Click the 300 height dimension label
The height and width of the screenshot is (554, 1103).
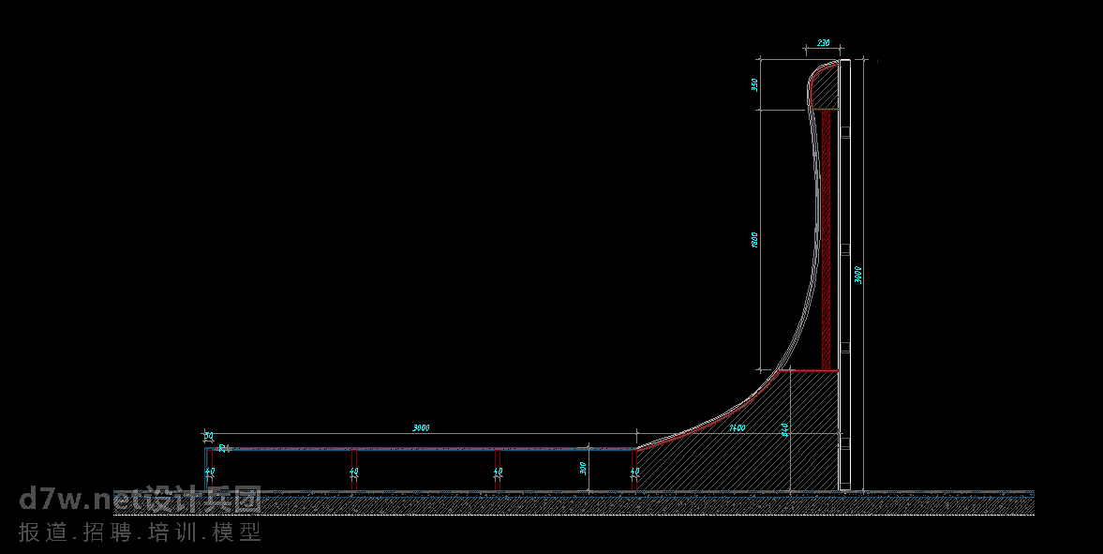tap(583, 468)
